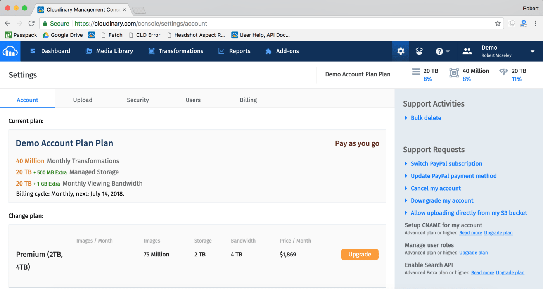Click the users icon beside Demo
This screenshot has width=543, height=289.
(x=467, y=51)
